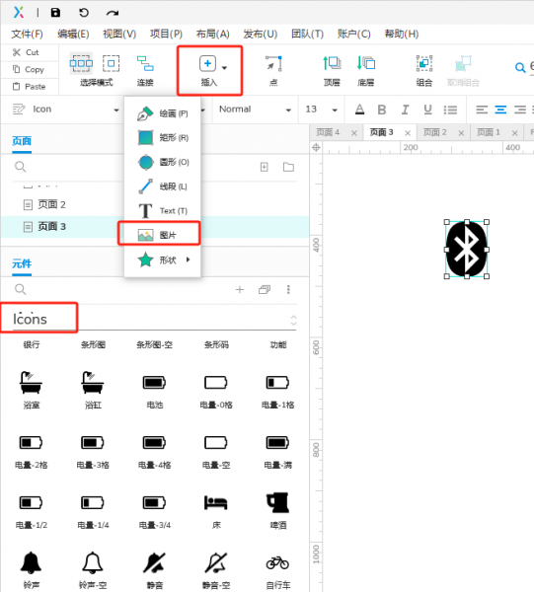Toggle underline text formatting

coord(427,110)
